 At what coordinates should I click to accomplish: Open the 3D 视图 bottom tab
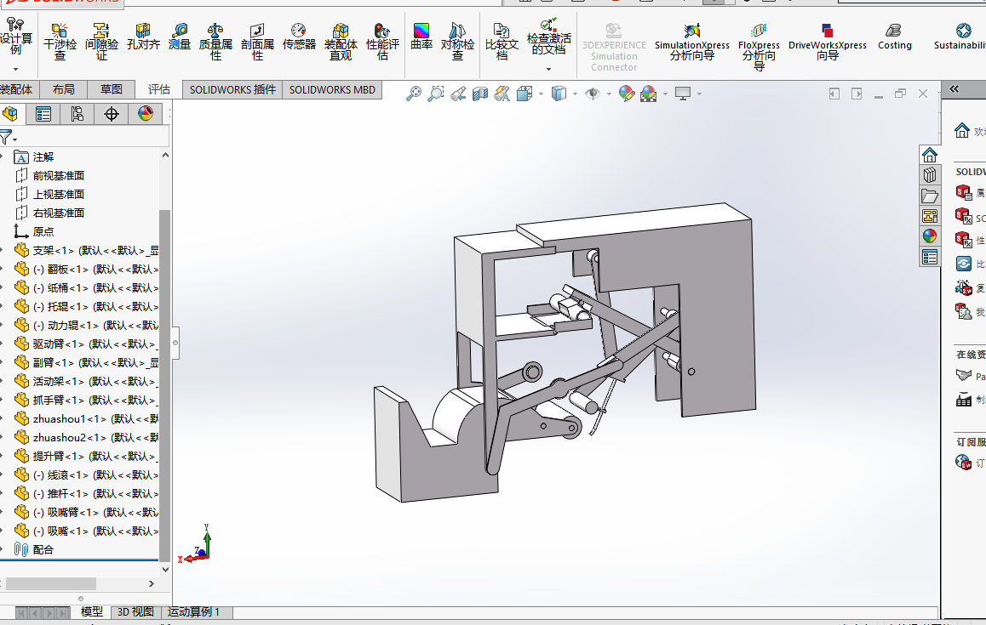point(136,611)
